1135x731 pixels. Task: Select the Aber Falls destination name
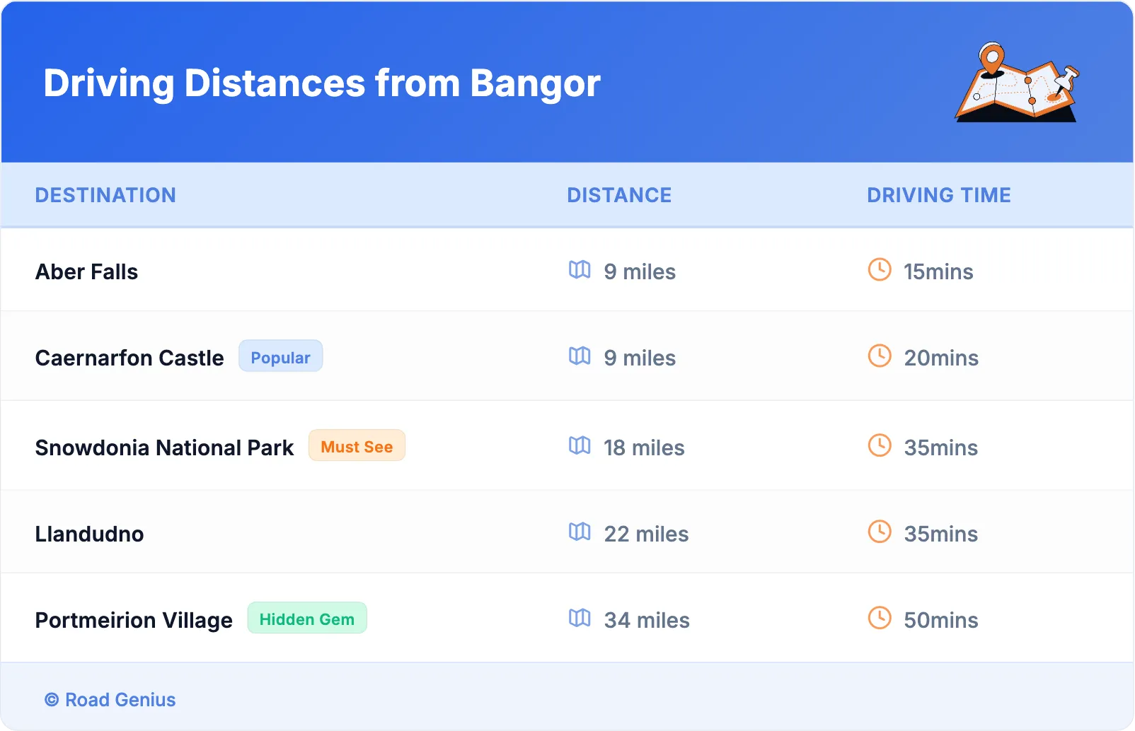(87, 272)
